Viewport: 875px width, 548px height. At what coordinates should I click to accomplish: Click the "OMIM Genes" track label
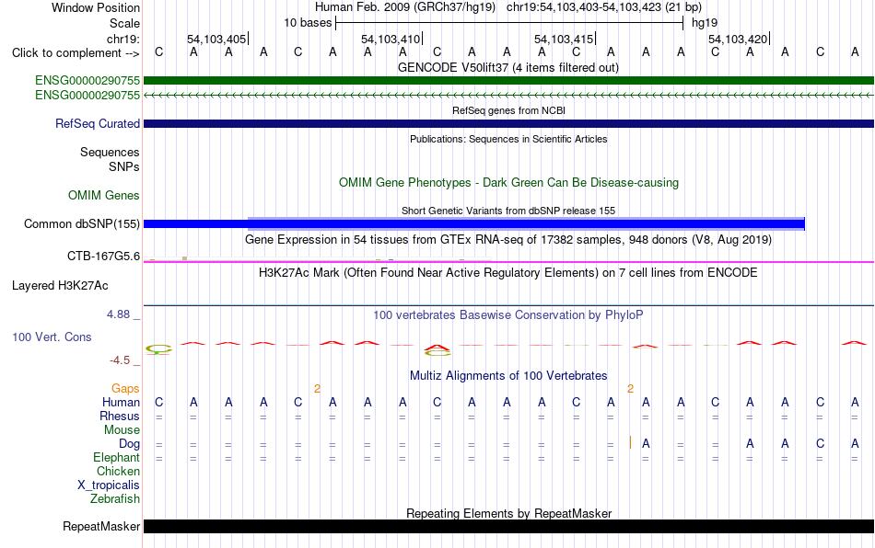tap(104, 196)
